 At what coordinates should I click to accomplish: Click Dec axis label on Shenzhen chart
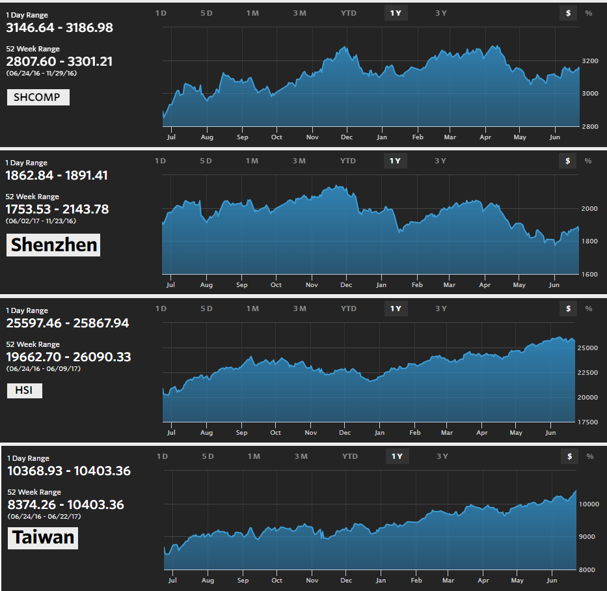coord(346,285)
